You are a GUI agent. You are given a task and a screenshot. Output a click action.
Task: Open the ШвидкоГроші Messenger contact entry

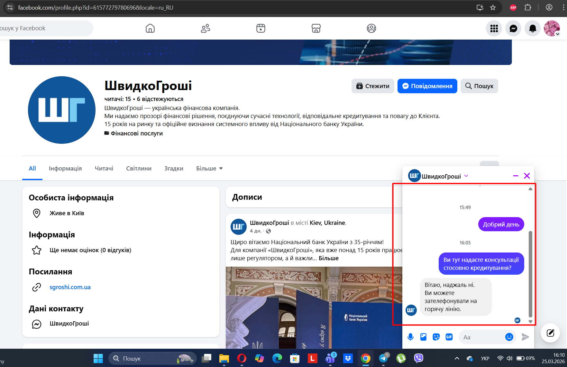[x=69, y=324]
